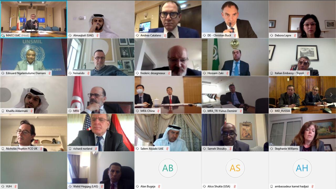Select the AB avatar tile of Alan Bugeja
Screen dimensions: 336x189
click(x=168, y=168)
